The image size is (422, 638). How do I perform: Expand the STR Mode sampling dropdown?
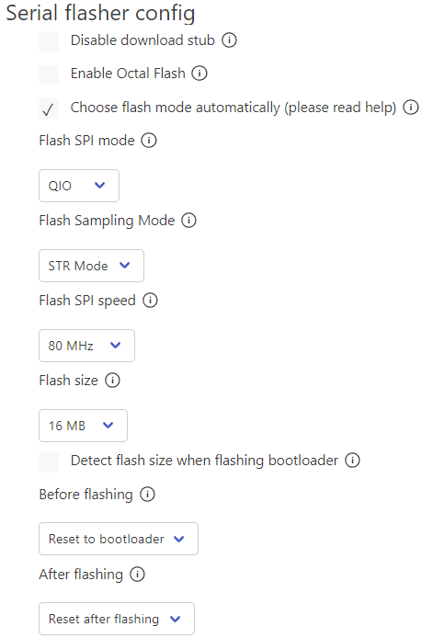click(x=92, y=266)
